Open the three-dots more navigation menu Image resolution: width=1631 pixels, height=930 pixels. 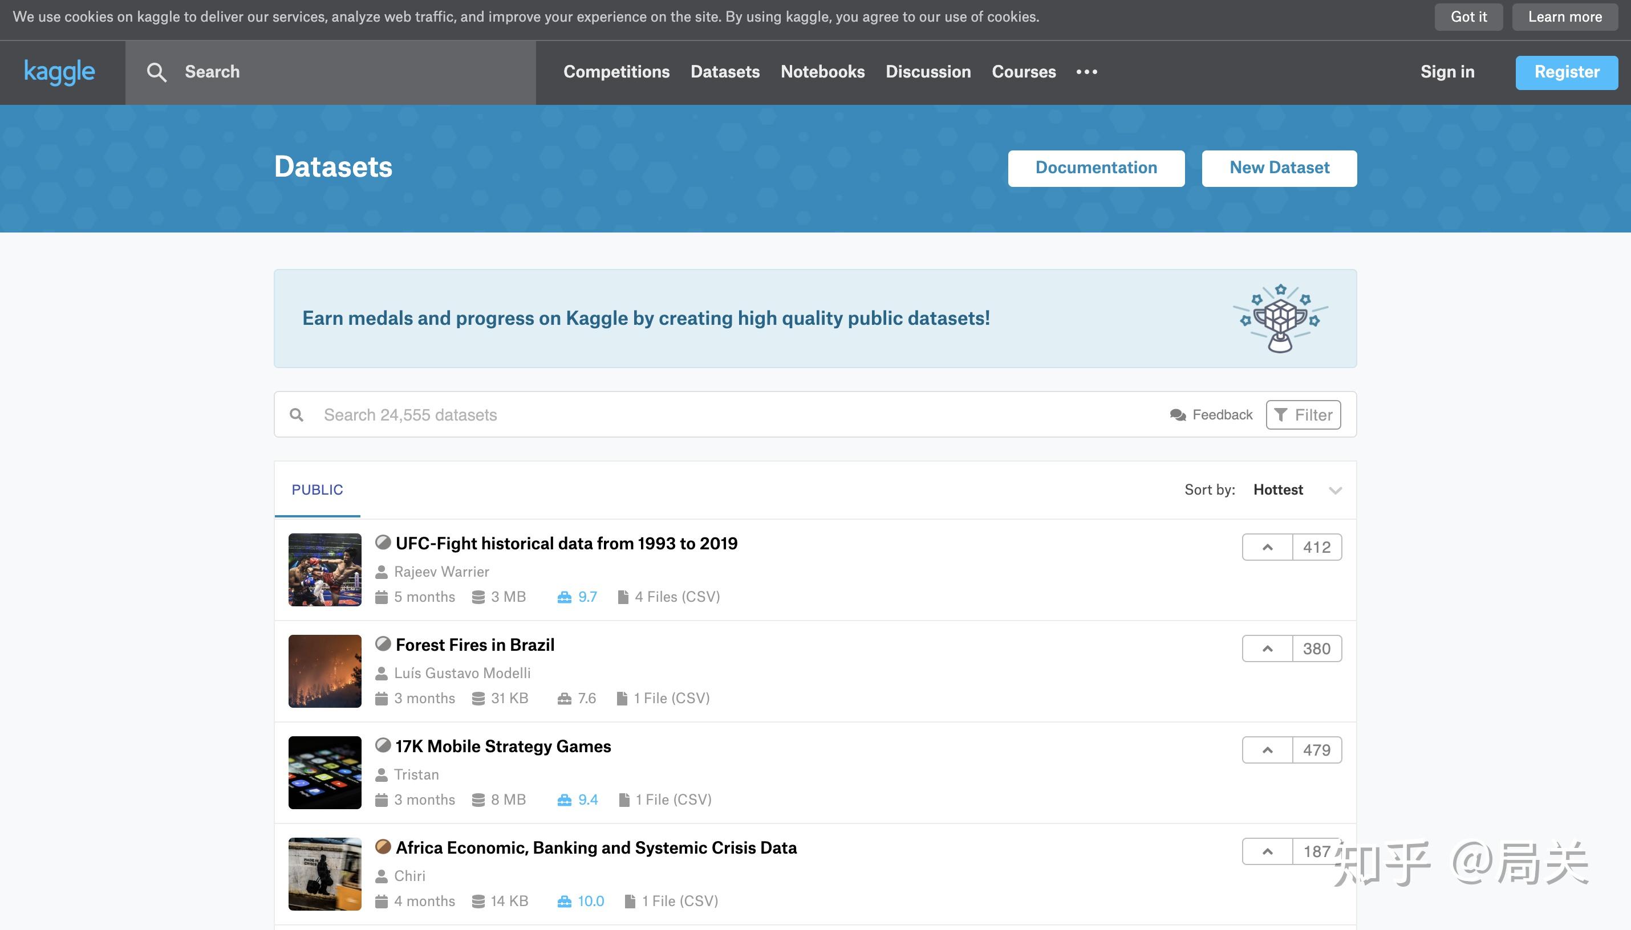click(1086, 72)
